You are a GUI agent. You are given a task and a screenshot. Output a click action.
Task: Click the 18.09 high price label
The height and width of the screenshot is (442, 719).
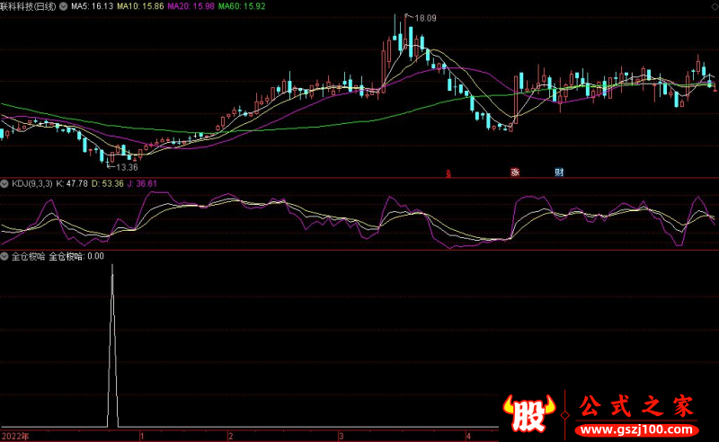(424, 17)
